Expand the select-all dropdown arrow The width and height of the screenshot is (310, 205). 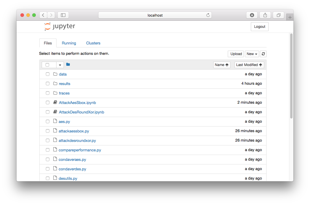click(60, 65)
